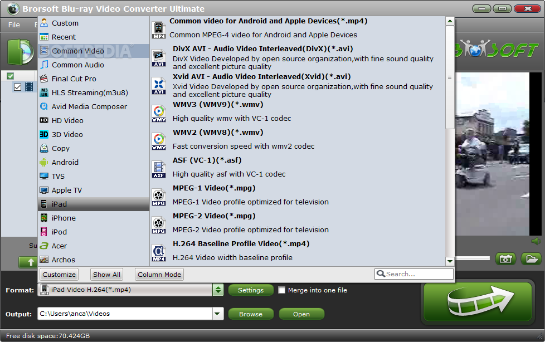545x342 pixels.
Task: Select Common Video category
Action: [94, 51]
